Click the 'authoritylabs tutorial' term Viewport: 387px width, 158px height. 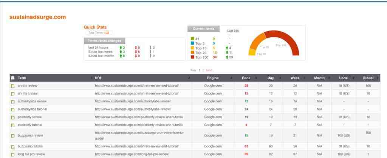pos(33,109)
